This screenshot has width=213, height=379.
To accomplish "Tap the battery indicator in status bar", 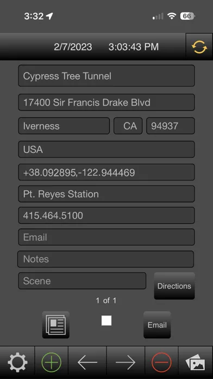I will 187,16.
